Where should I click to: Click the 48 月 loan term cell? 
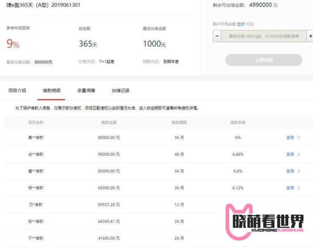pyautogui.click(x=179, y=154)
